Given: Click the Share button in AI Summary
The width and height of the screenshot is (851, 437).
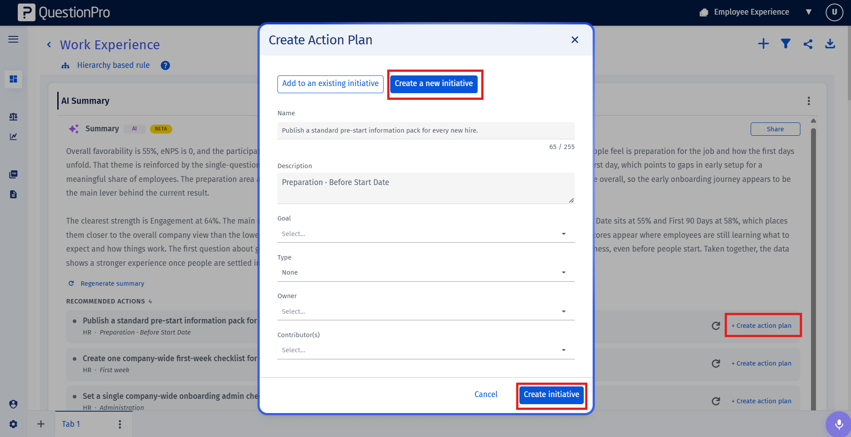Looking at the screenshot, I should pyautogui.click(x=775, y=129).
